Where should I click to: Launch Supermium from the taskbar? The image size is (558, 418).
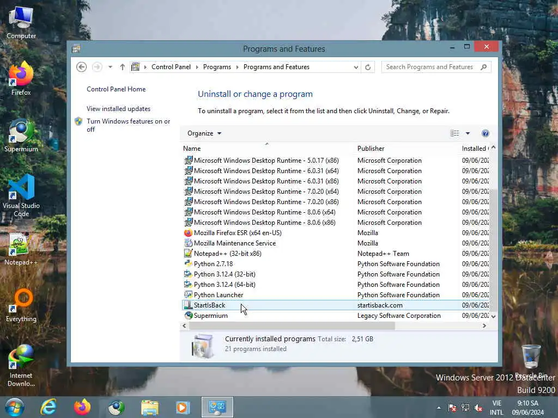point(116,407)
